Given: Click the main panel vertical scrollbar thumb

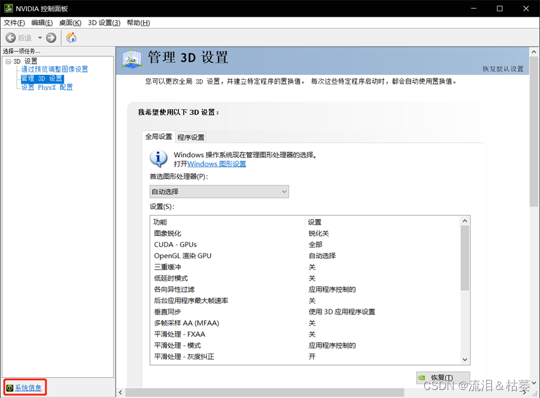Looking at the screenshot, I should pos(534,132).
